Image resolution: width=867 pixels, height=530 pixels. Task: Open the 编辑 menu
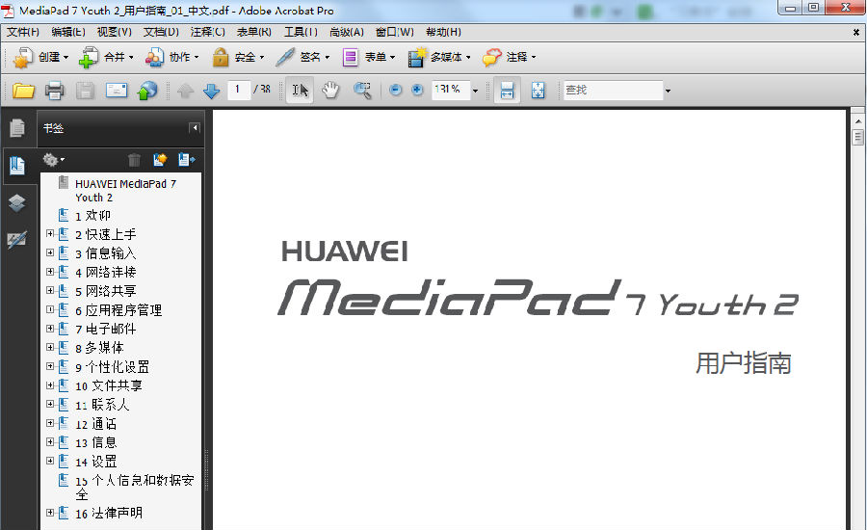pos(68,32)
